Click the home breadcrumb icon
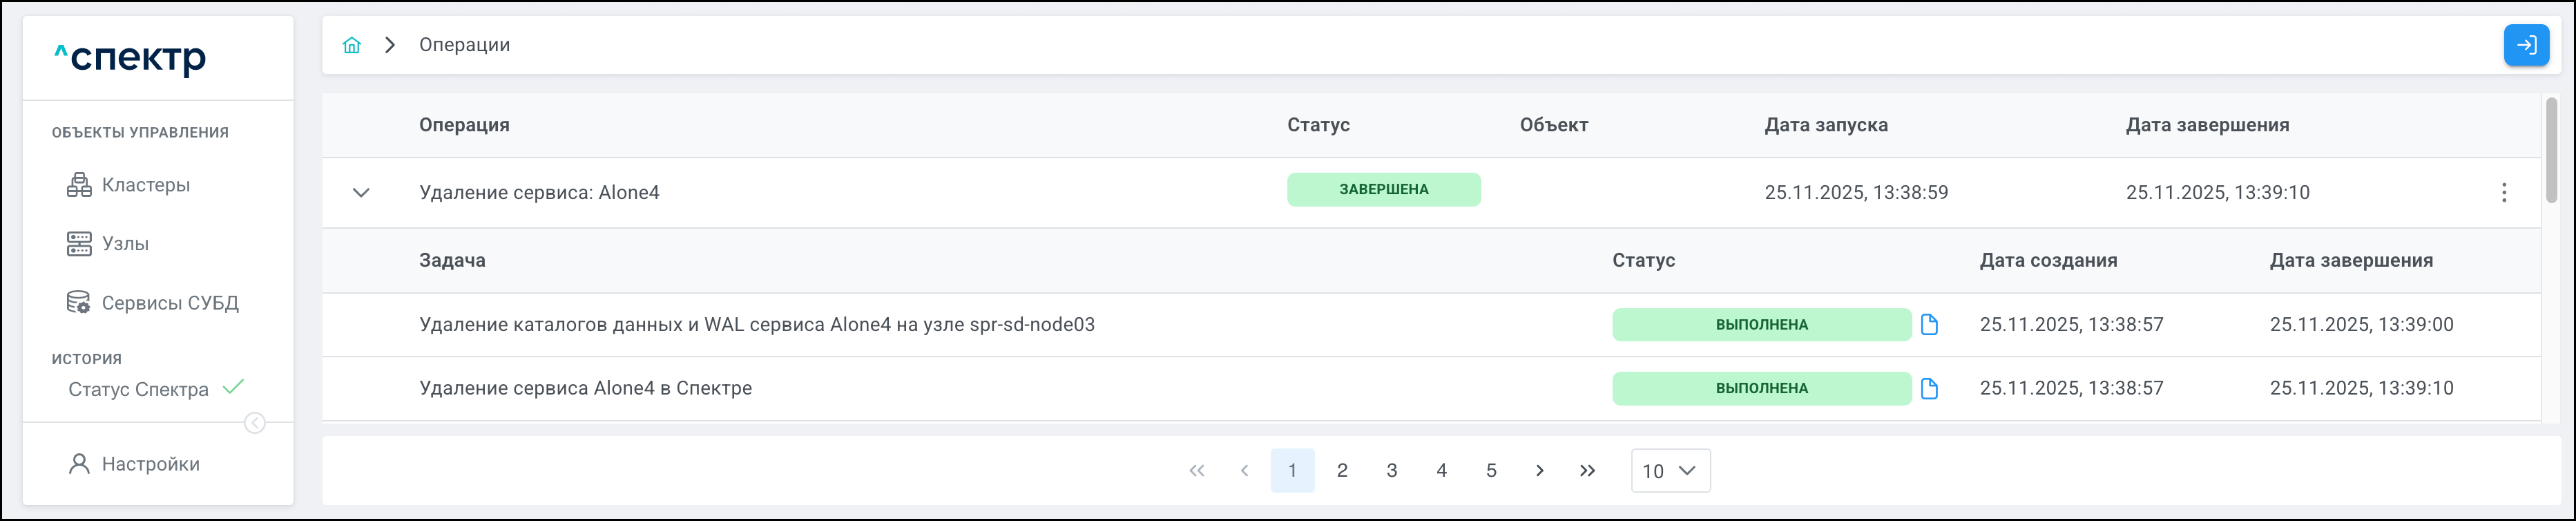Image resolution: width=2576 pixels, height=521 pixels. 352,45
